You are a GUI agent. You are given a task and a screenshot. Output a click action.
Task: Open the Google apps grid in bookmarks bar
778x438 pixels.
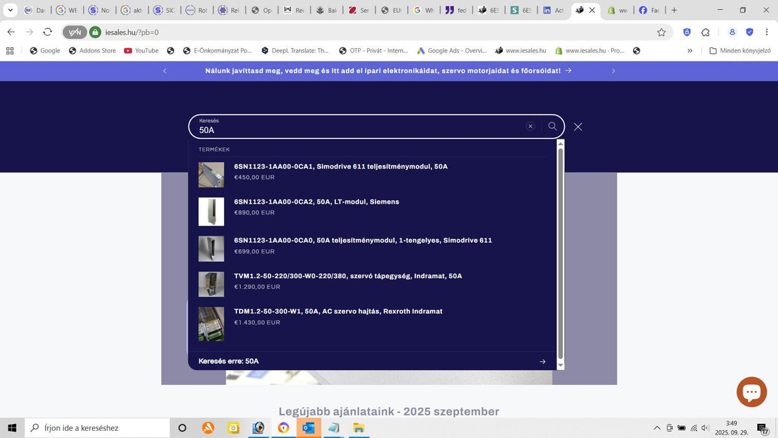(10, 50)
